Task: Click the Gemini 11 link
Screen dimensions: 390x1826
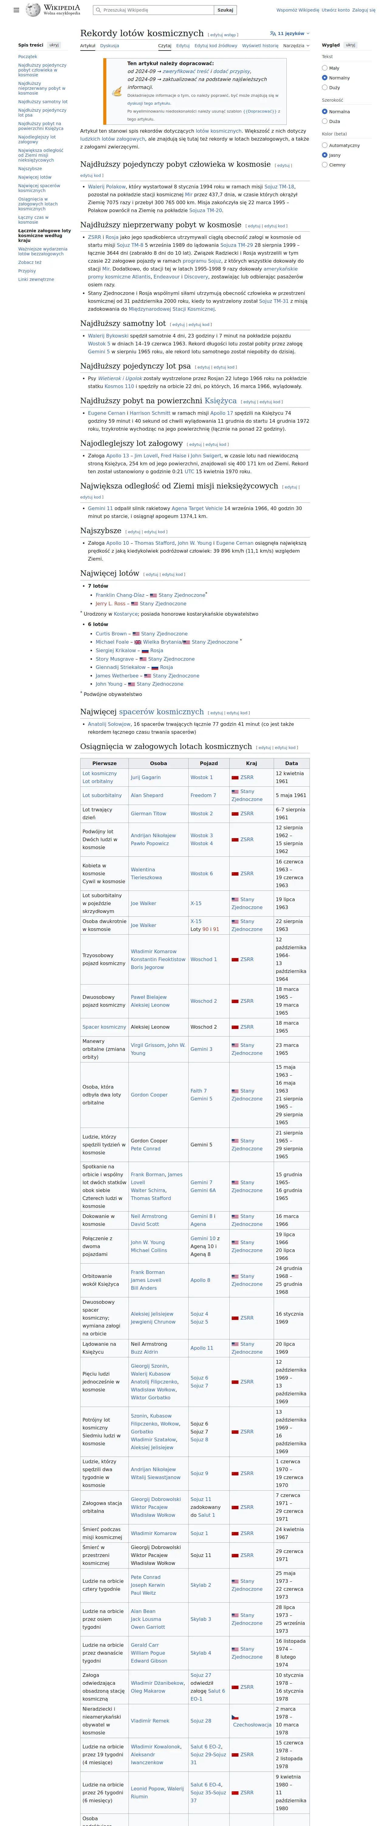Action: pos(100,508)
